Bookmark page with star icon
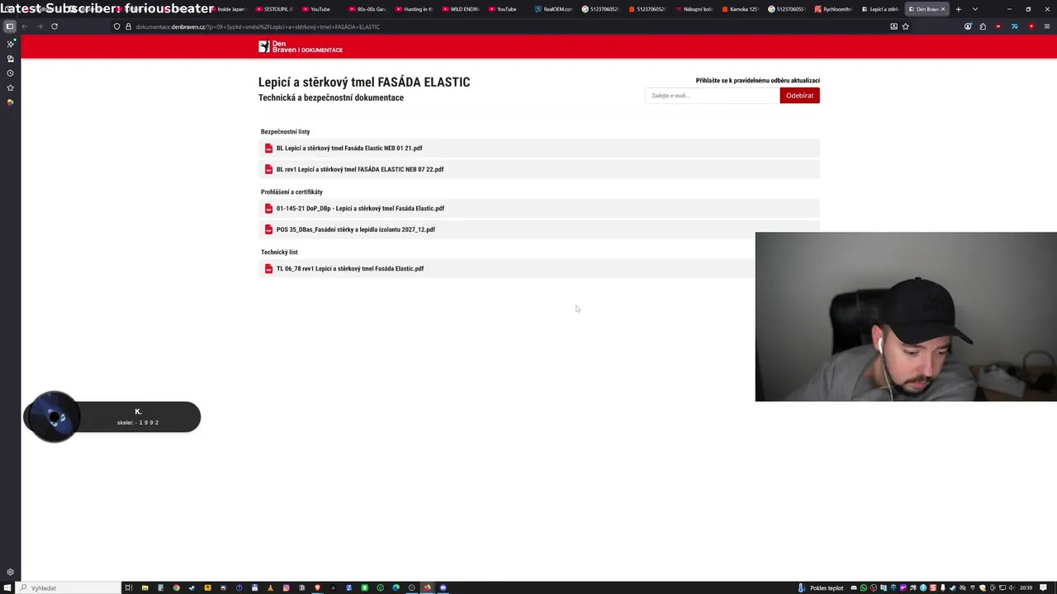 pyautogui.click(x=905, y=26)
